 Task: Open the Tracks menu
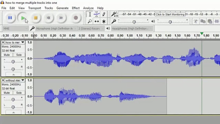click(49, 8)
